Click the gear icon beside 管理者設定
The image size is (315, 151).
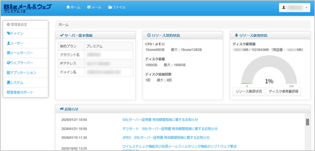click(8, 25)
